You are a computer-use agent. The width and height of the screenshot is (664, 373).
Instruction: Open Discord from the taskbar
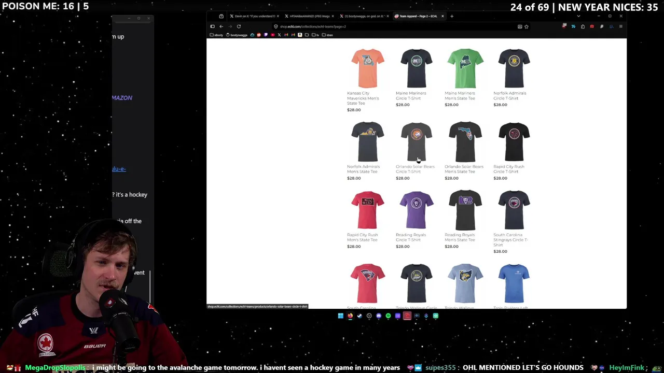tap(379, 316)
